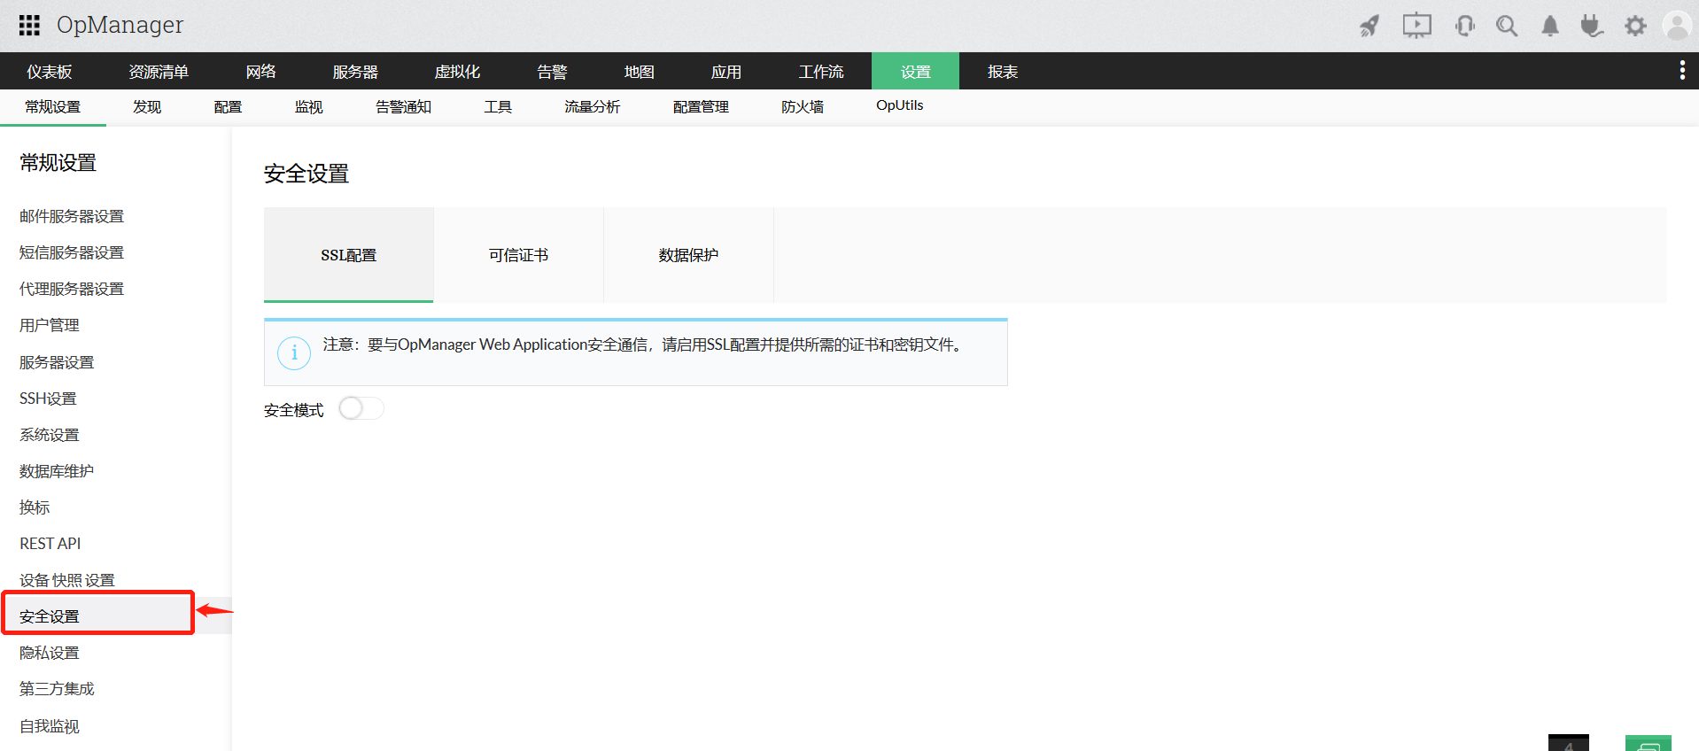
Task: Open the user profile avatar
Action: (1677, 26)
